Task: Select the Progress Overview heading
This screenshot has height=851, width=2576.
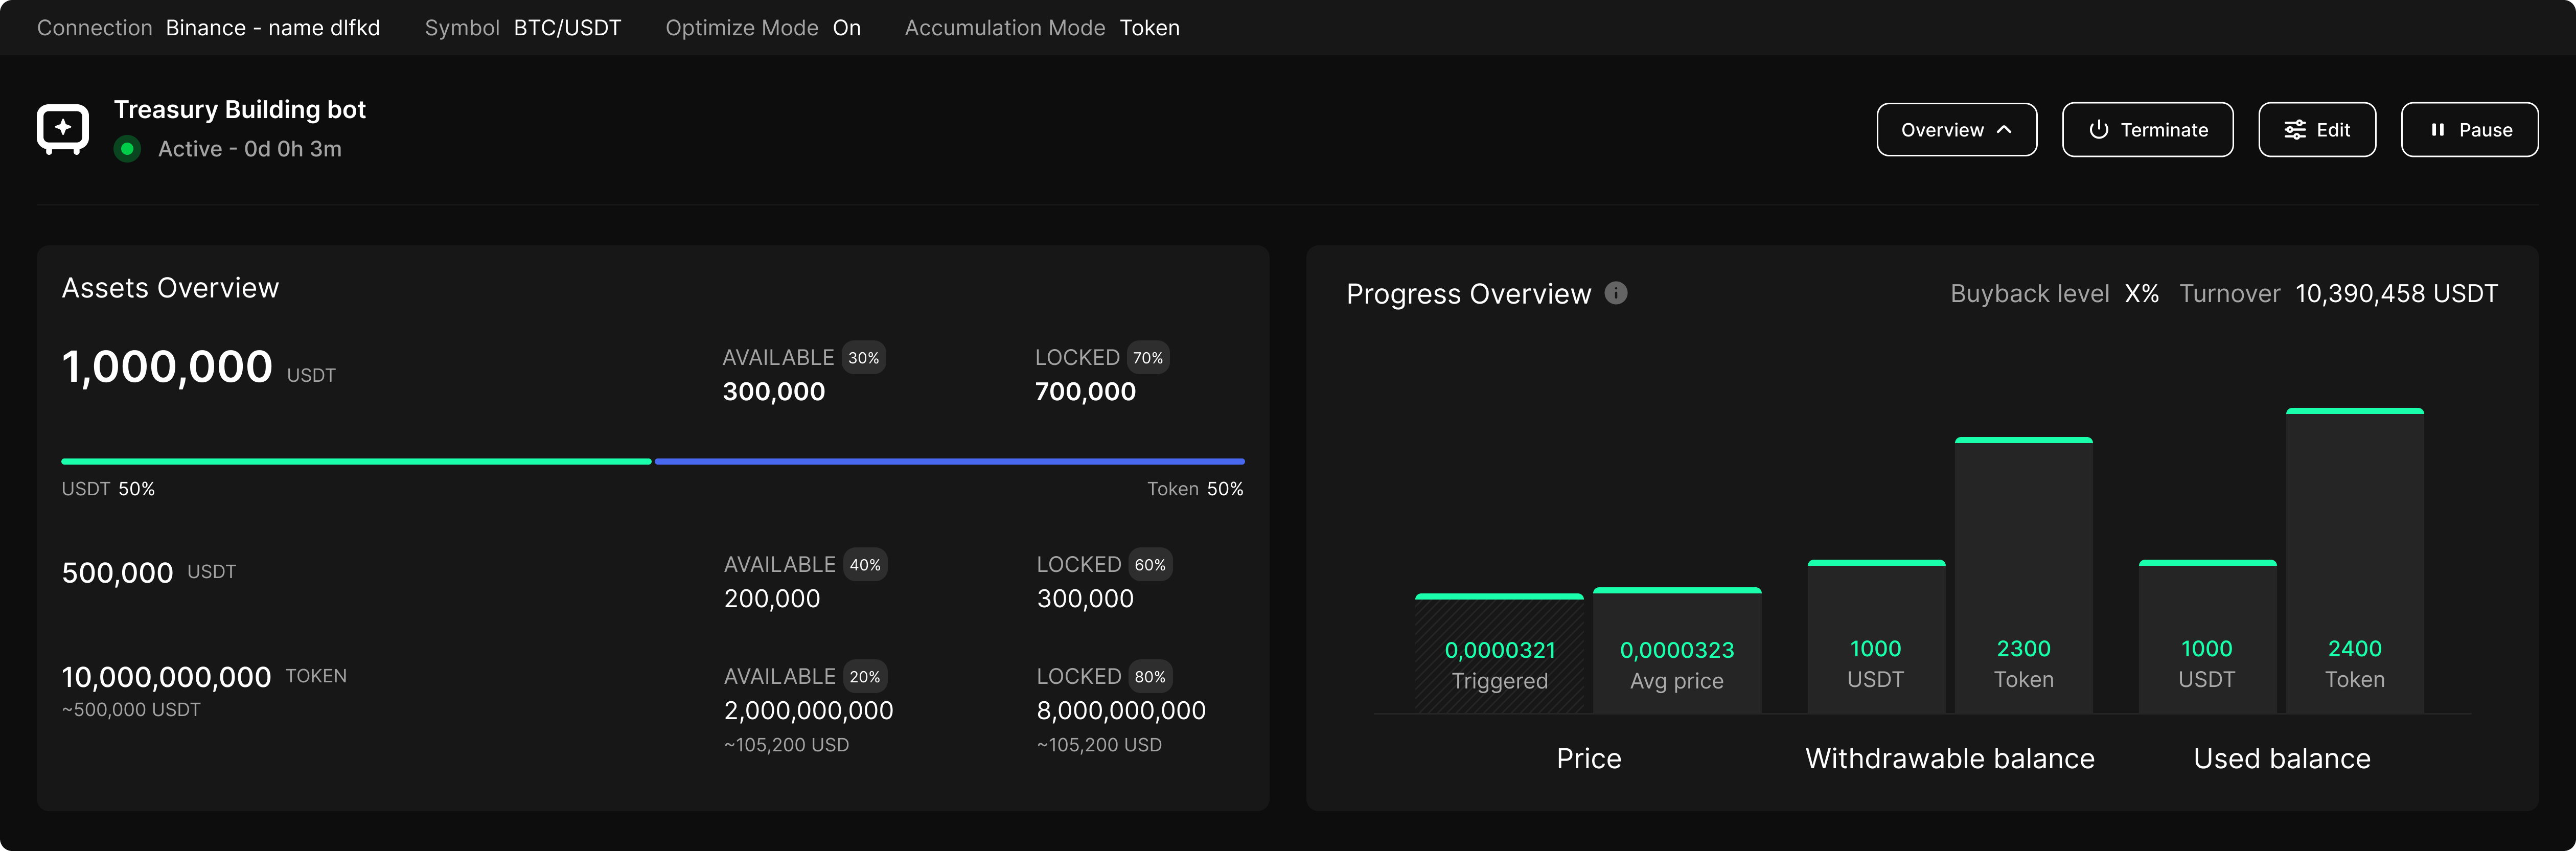Action: 1468,293
